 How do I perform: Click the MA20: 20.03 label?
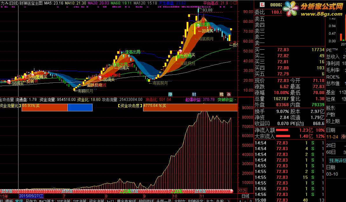pos(98,3)
